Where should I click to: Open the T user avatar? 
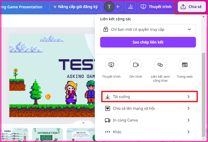click(109, 7)
